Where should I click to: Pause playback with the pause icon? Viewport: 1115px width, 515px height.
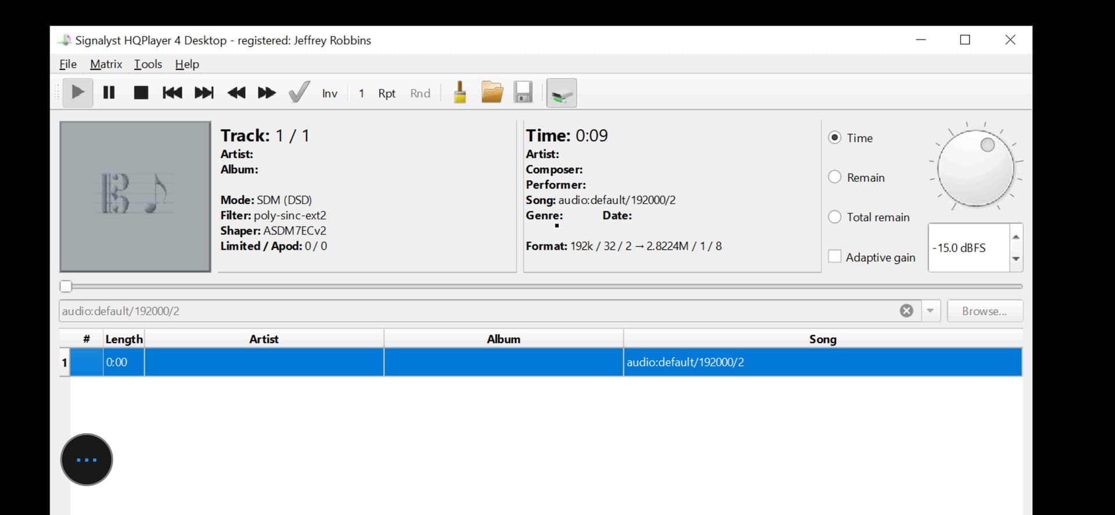point(109,93)
